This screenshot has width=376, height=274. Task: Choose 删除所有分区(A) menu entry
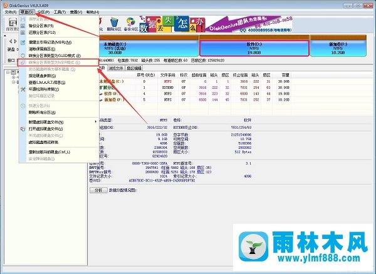(59, 112)
